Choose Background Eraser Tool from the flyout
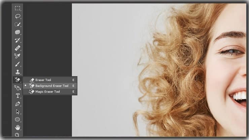249x140 pixels. click(x=50, y=86)
